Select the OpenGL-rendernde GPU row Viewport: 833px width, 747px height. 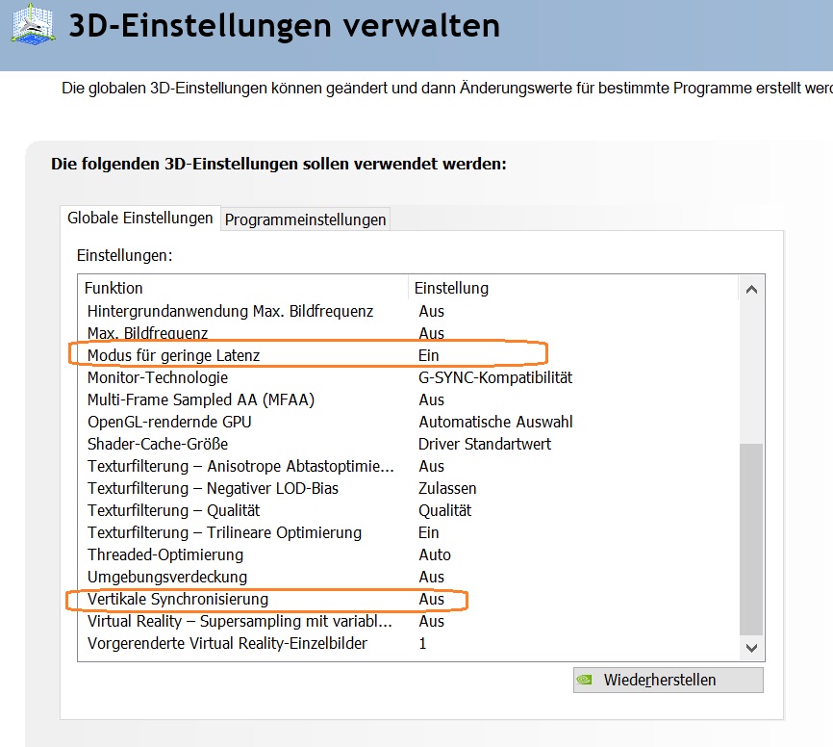(x=408, y=422)
